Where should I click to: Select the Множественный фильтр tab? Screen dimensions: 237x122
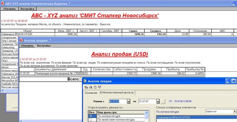pyautogui.click(x=116, y=93)
